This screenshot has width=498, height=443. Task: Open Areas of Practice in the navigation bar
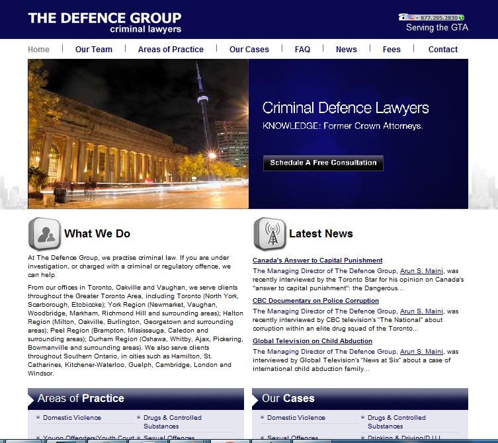pyautogui.click(x=171, y=50)
